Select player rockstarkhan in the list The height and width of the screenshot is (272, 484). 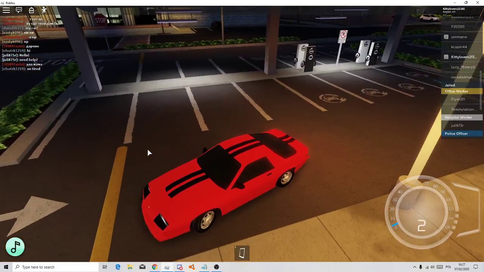coord(462,77)
